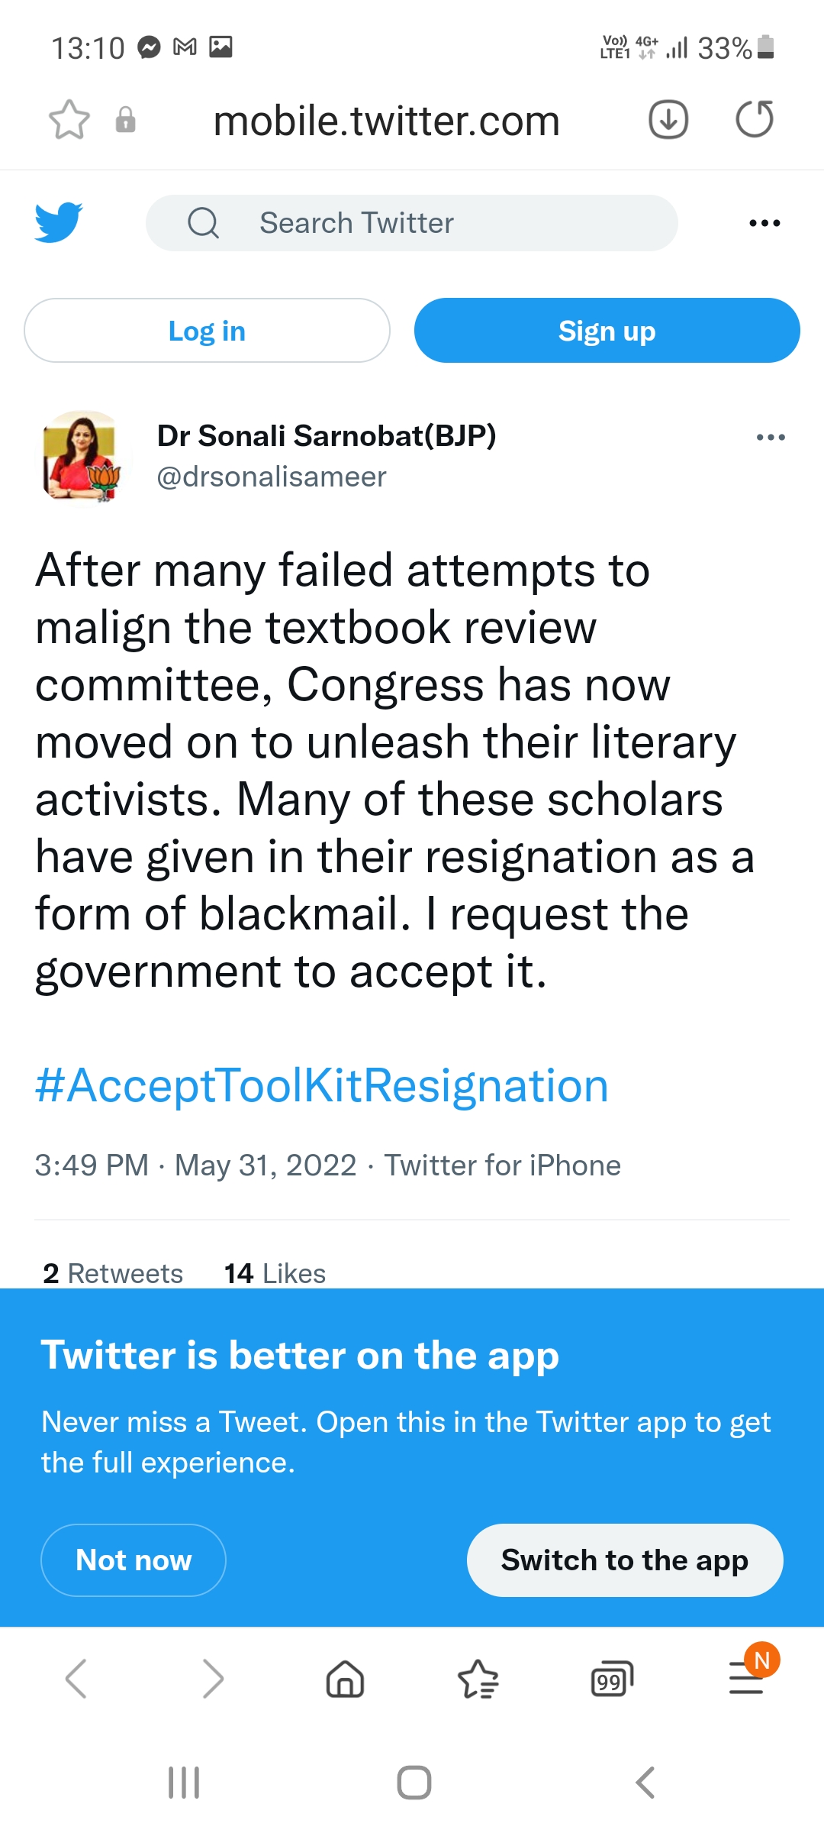The height and width of the screenshot is (1833, 824).
Task: Bookmark page with the star icon
Action: pos(69,120)
